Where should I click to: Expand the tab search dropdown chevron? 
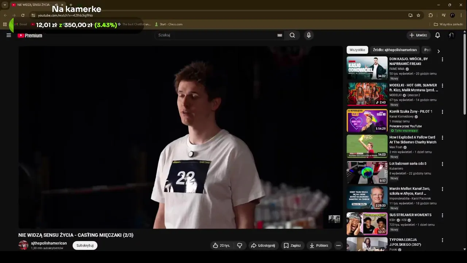[x=5, y=5]
